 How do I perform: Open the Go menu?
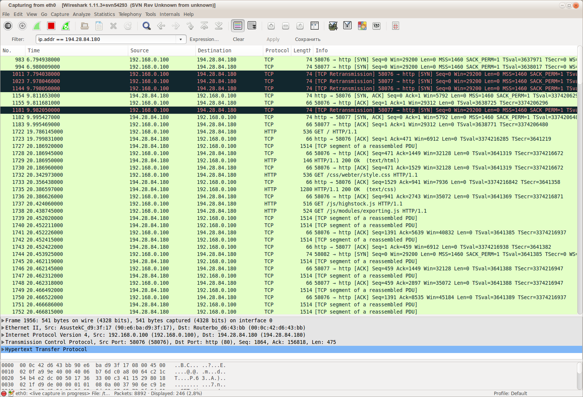(44, 14)
